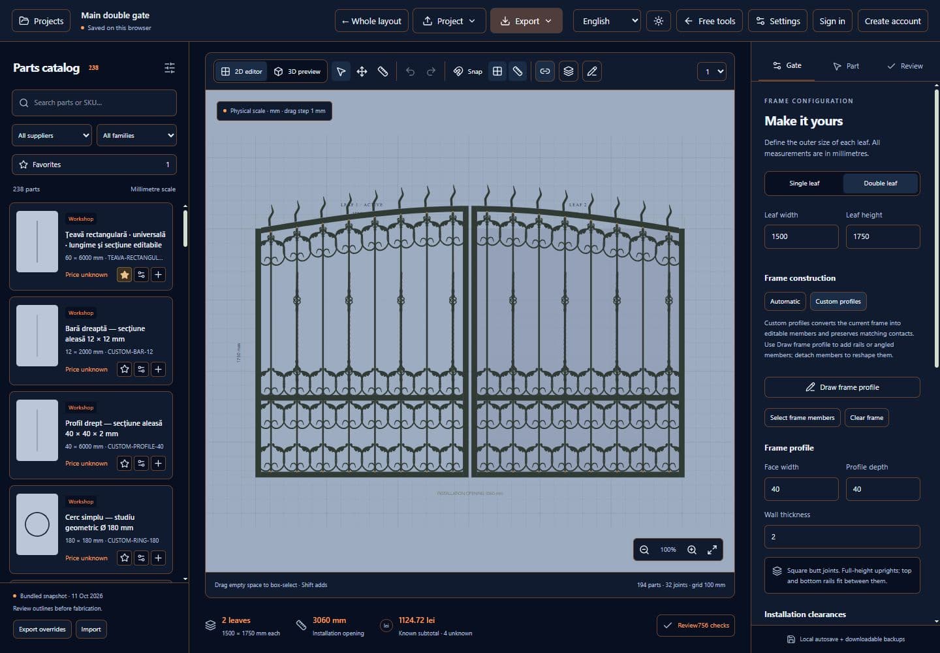
Task: Click the Clear frame button
Action: point(867,418)
